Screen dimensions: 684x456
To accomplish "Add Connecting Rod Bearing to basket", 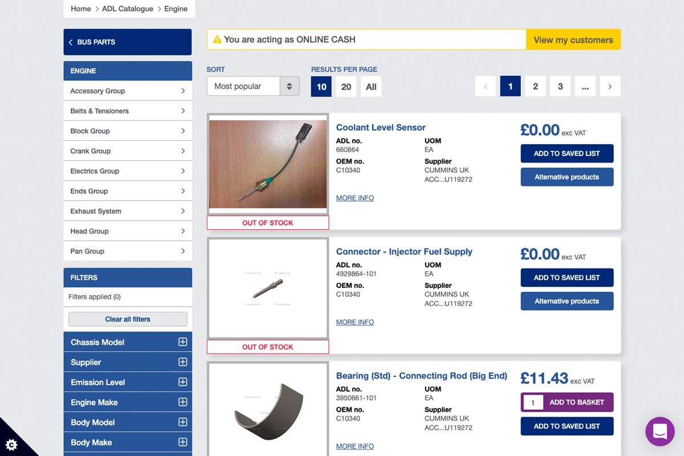I will (x=576, y=402).
